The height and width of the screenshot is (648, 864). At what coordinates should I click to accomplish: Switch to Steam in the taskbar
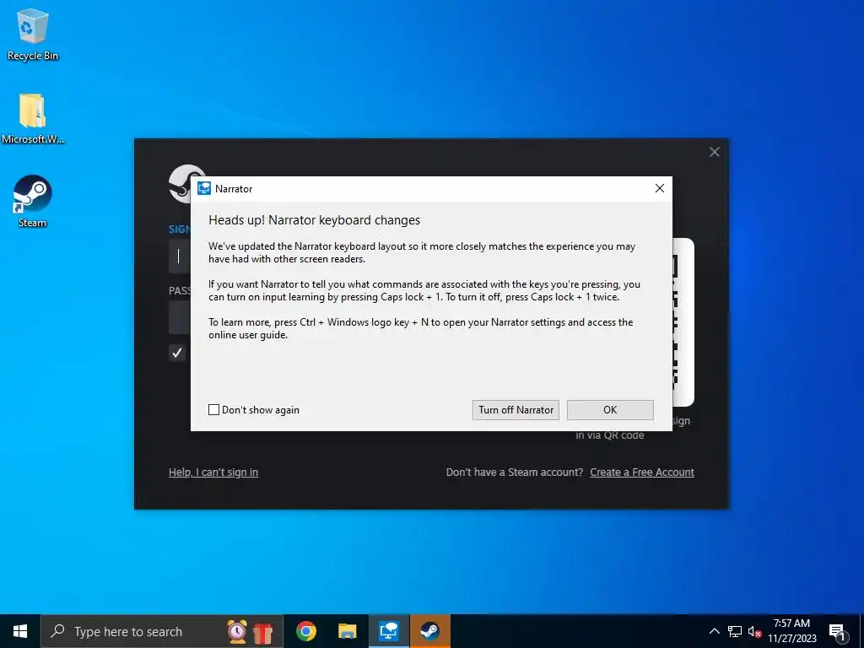(429, 631)
